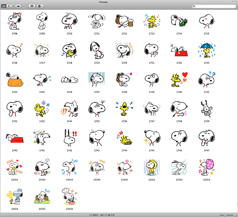Viewport: 238px width, 217px height.
Task: Select thumbnail 1730 Woodstock with red hearts
Action: click(x=179, y=80)
